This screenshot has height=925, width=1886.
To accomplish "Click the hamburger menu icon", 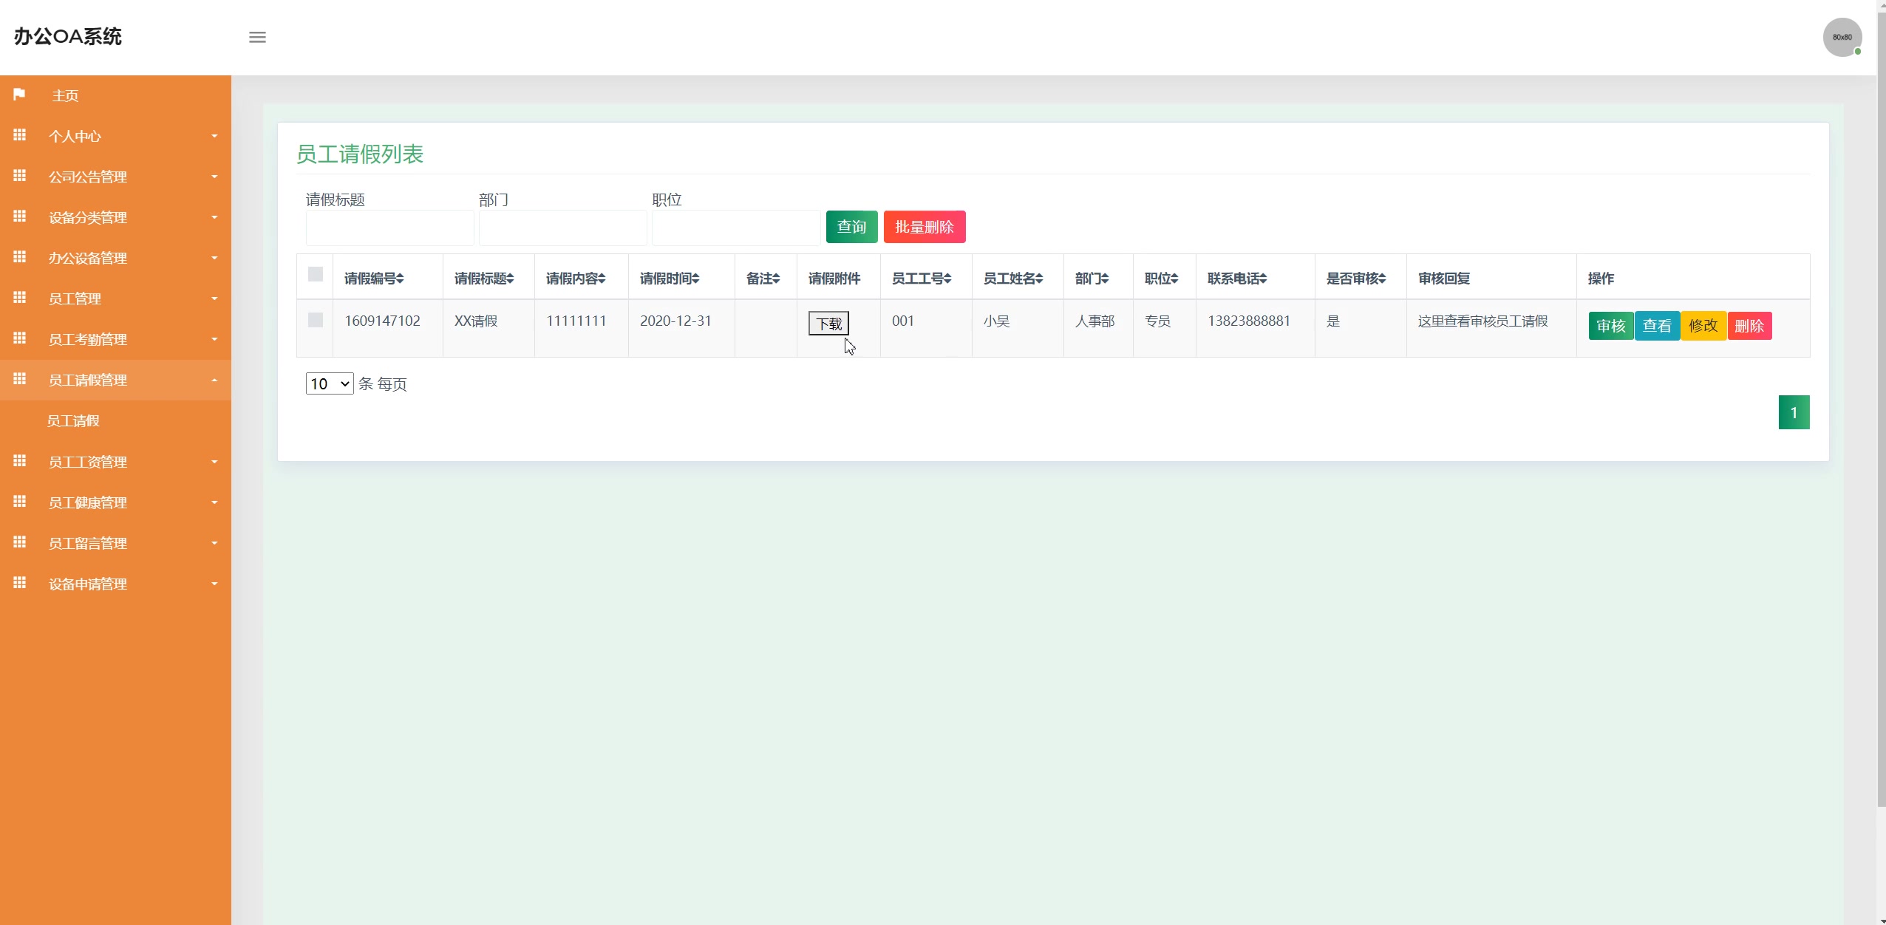I will coord(257,37).
